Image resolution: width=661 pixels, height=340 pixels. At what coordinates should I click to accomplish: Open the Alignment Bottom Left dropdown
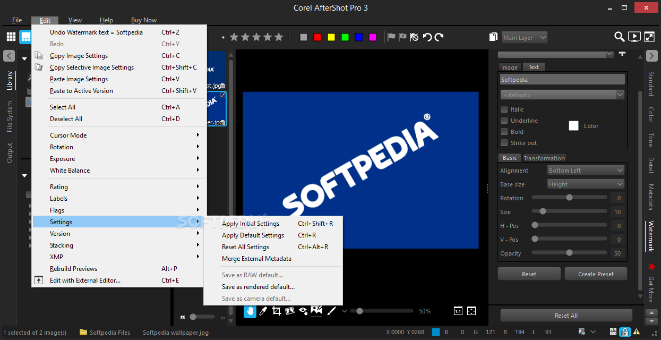tap(586, 171)
